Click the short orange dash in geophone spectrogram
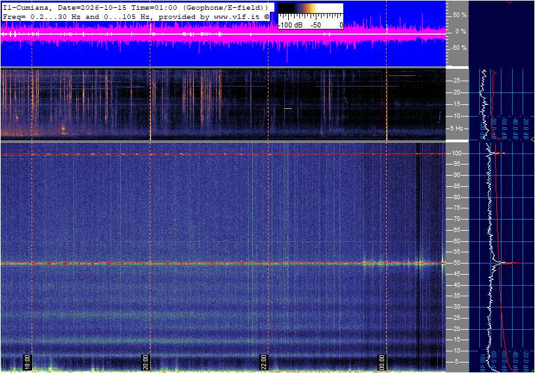The image size is (535, 373). 288,108
